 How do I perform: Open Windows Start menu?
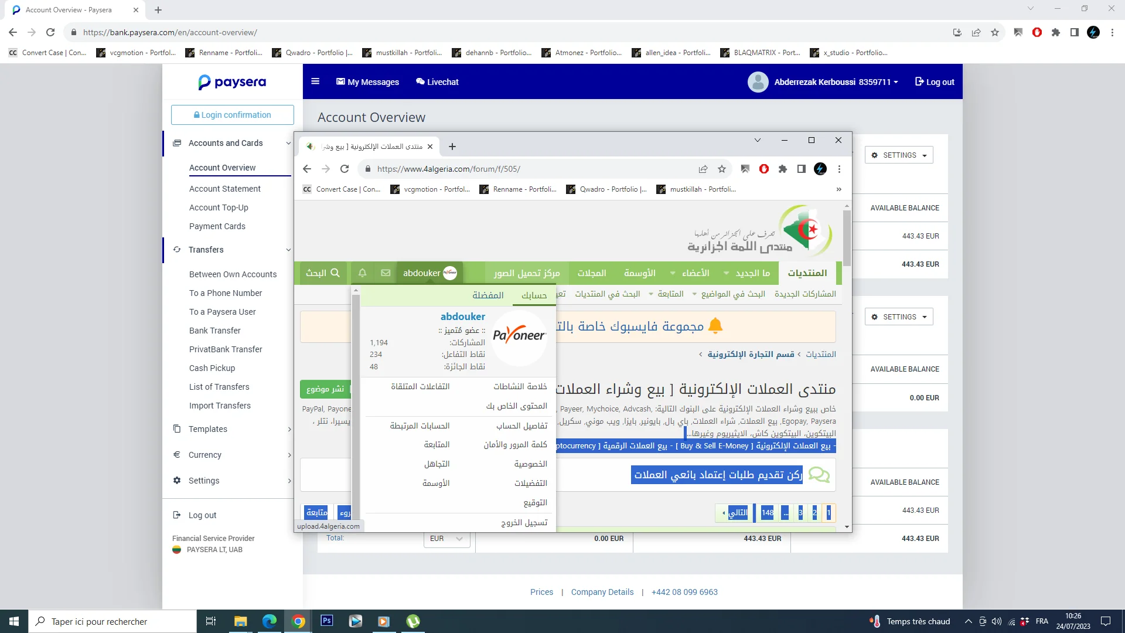point(14,621)
